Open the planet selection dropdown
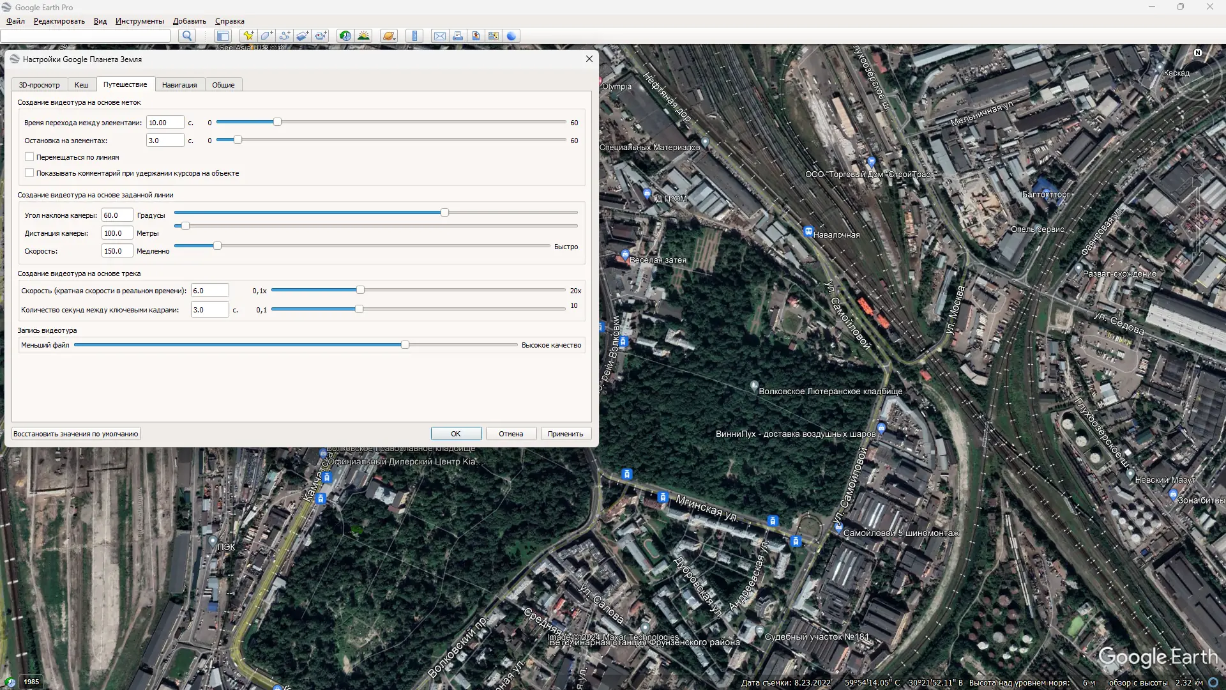Image resolution: width=1226 pixels, height=690 pixels. [390, 36]
